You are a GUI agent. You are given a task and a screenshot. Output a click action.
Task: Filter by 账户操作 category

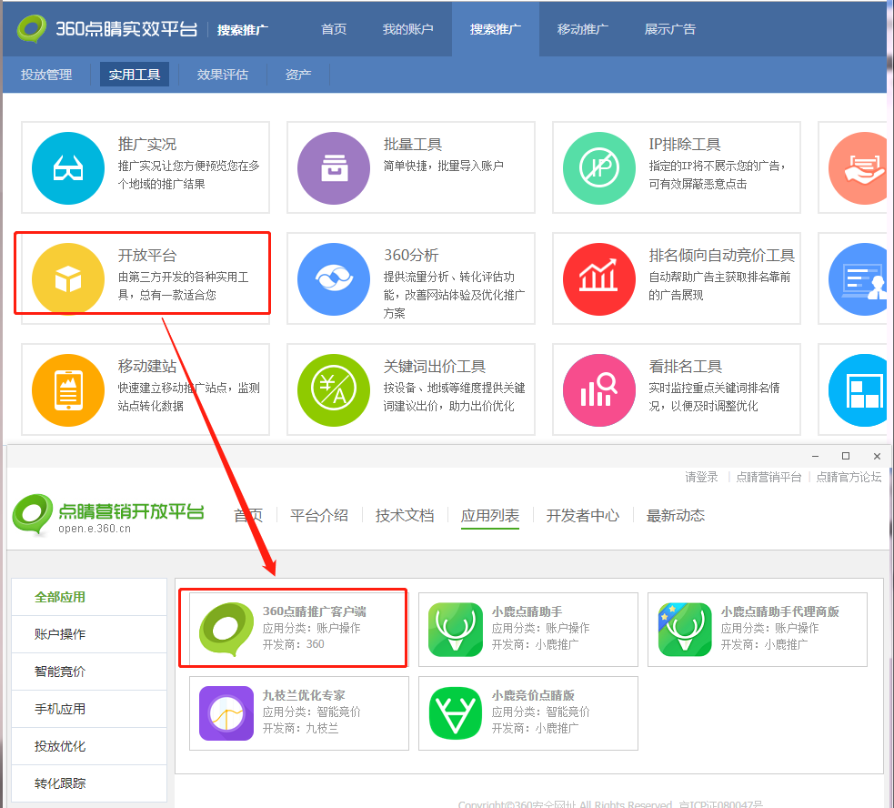coord(89,634)
